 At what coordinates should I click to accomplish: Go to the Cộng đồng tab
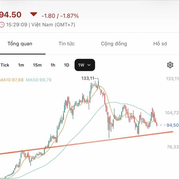[114, 44]
